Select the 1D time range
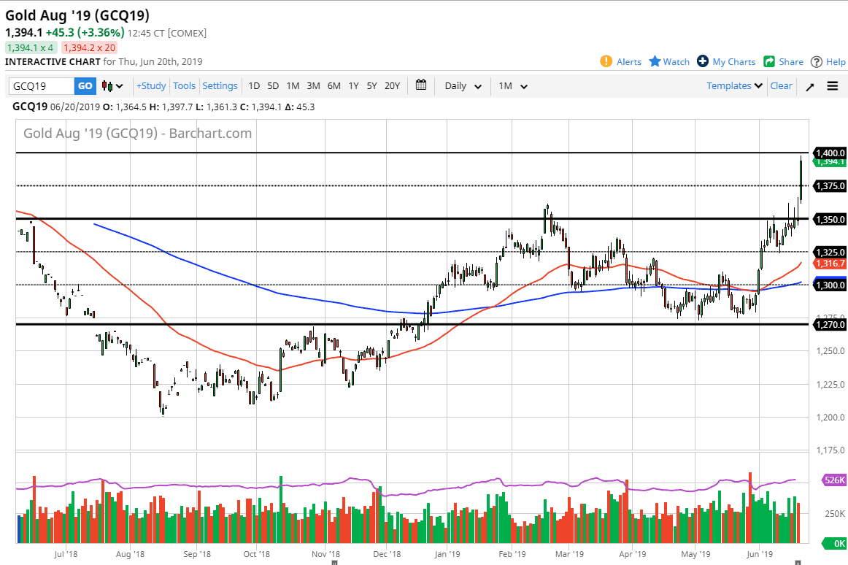848x565 pixels. click(x=254, y=86)
